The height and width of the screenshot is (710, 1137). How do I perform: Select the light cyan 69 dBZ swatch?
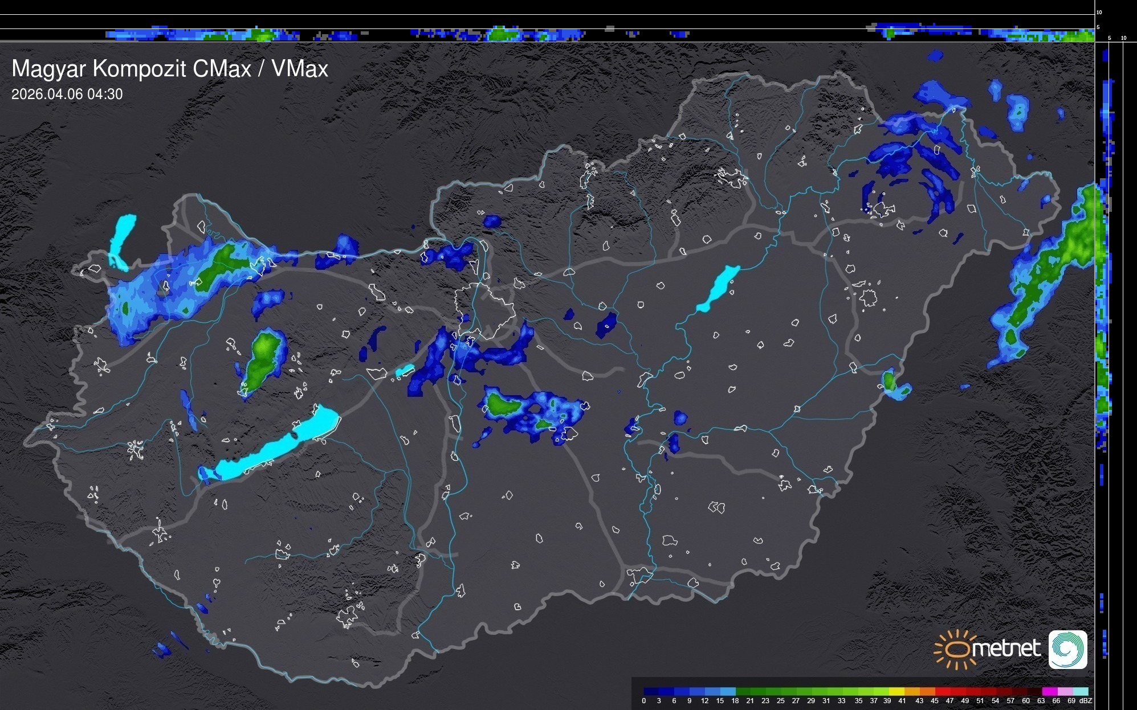click(1081, 691)
